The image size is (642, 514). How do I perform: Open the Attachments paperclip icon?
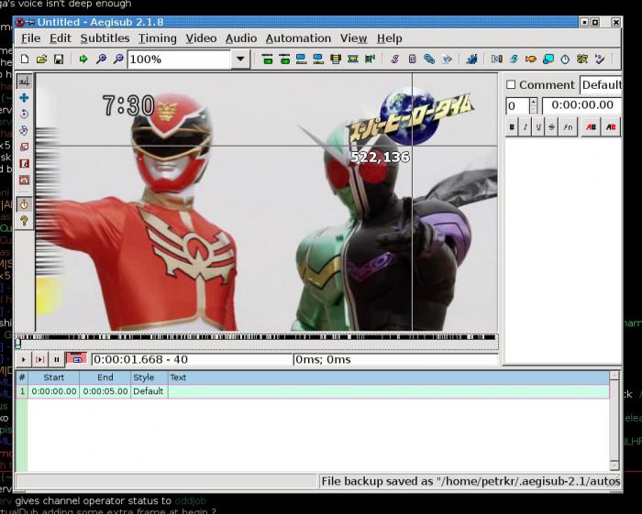click(x=429, y=60)
